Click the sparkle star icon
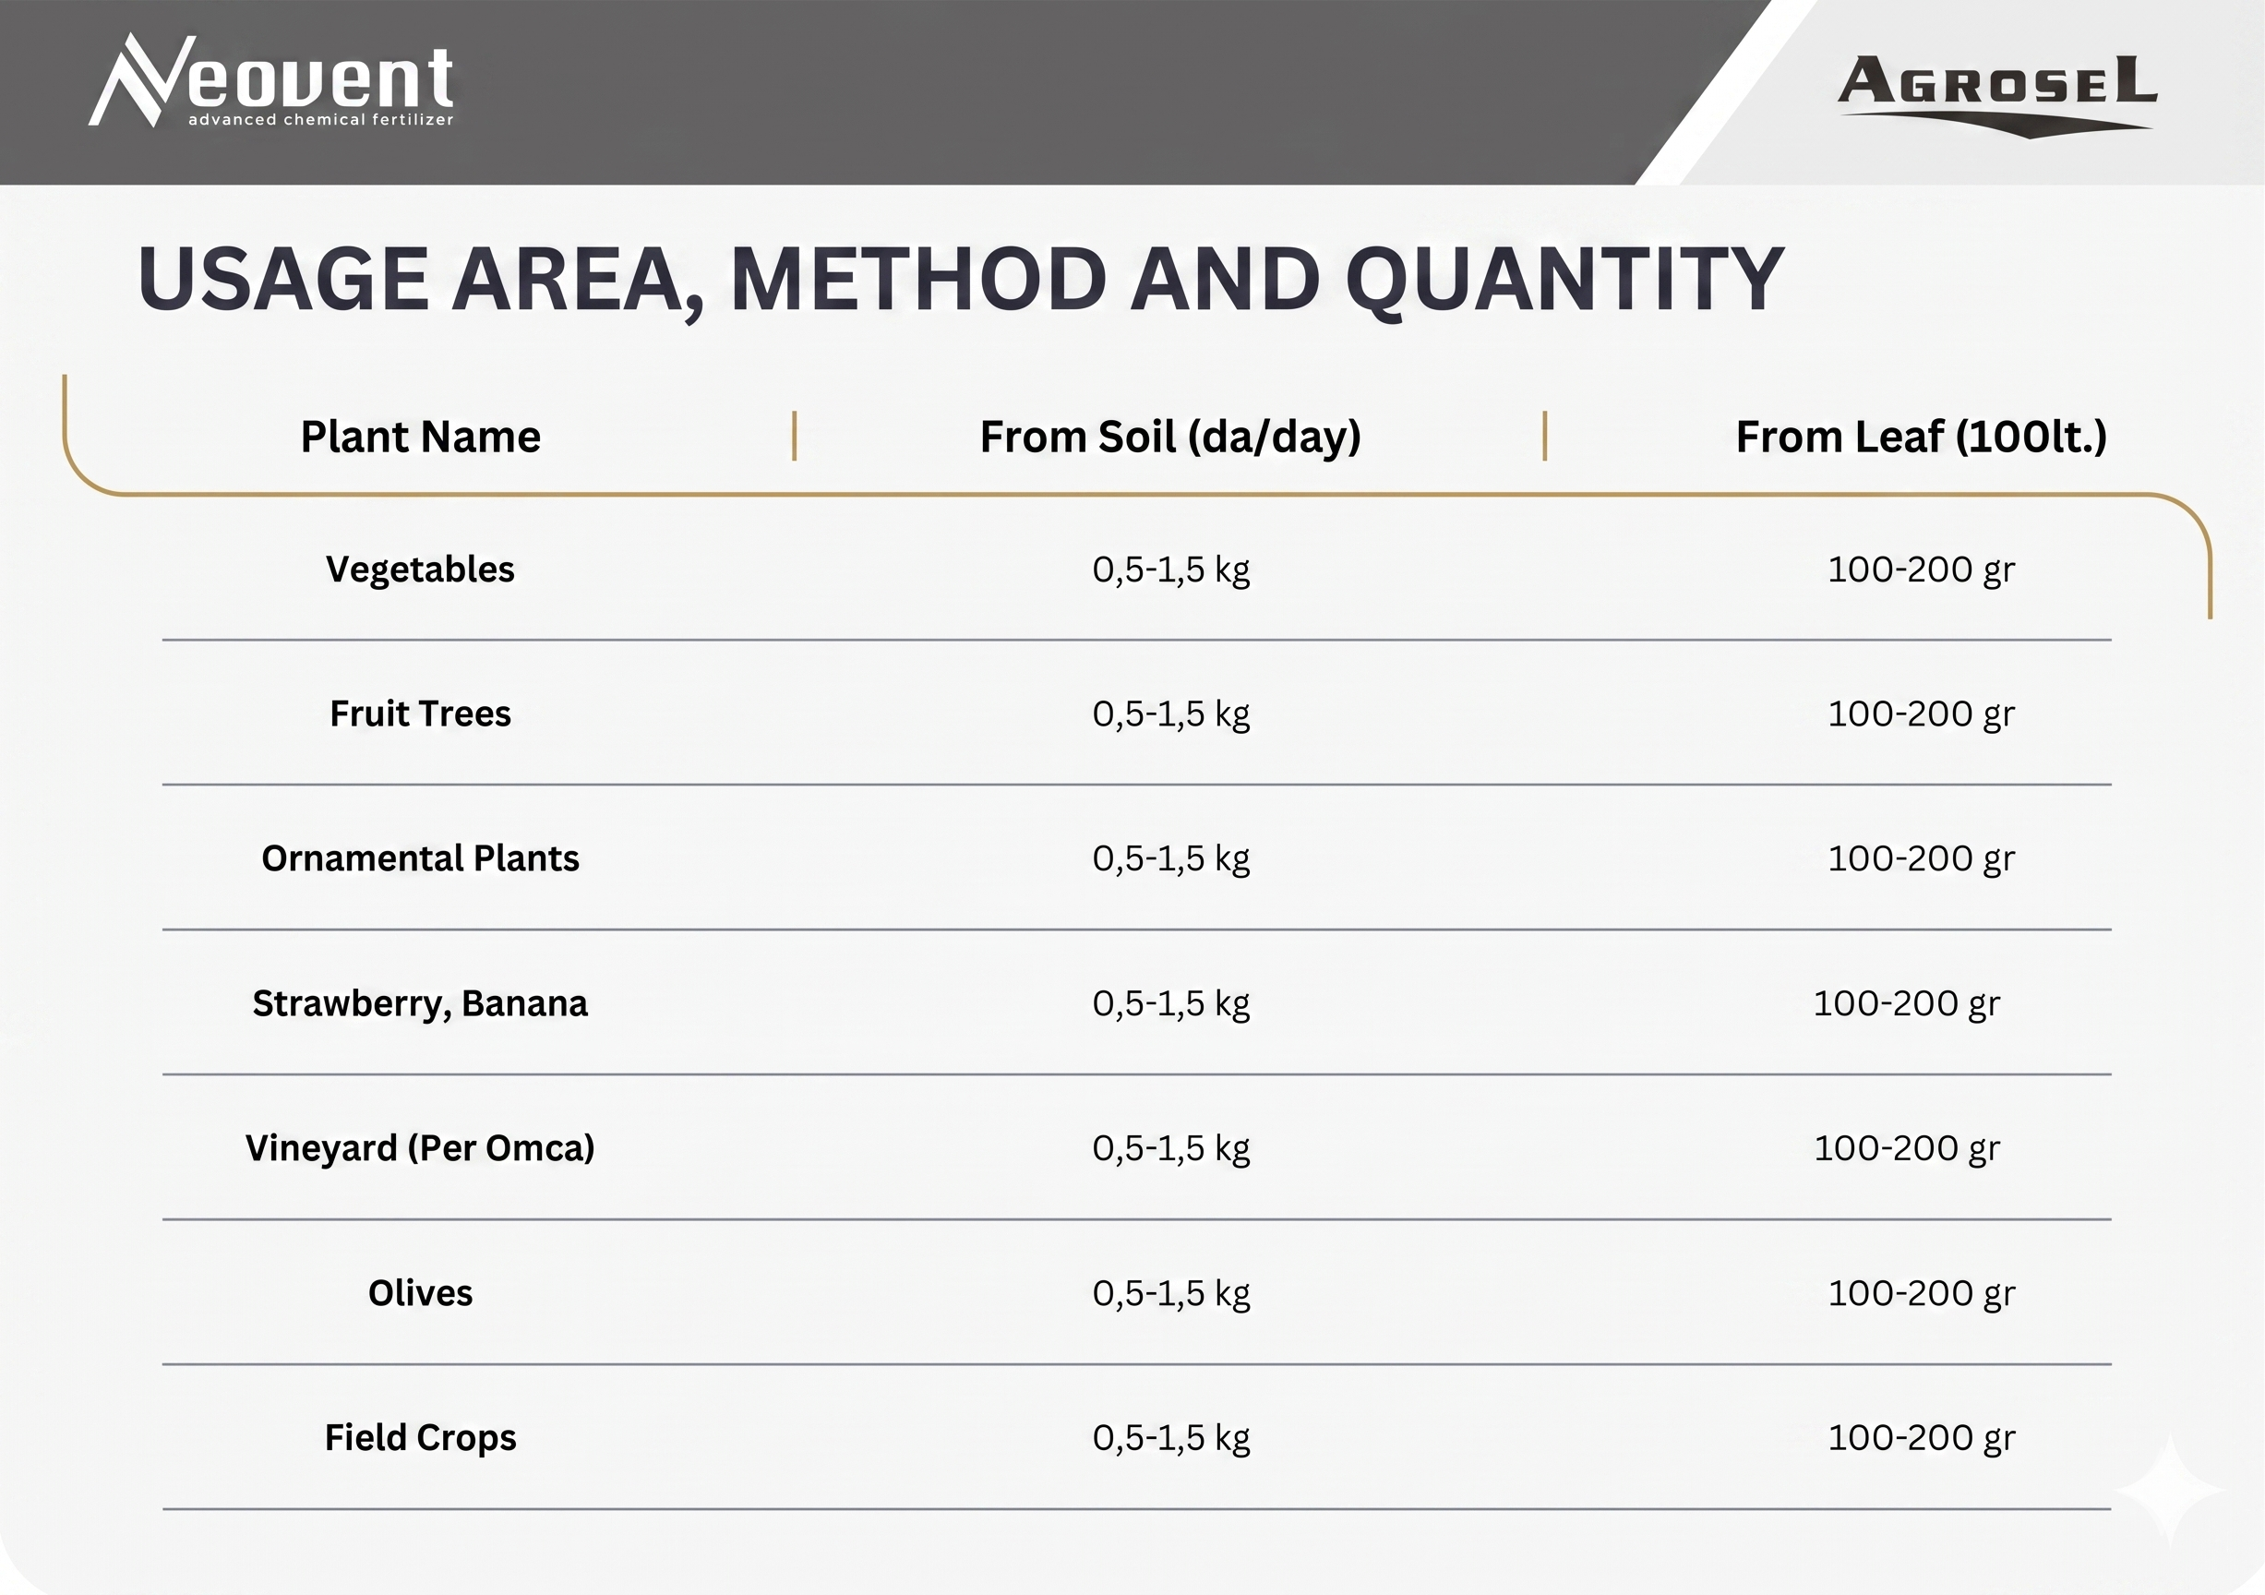This screenshot has height=1595, width=2265. [x=2169, y=1491]
